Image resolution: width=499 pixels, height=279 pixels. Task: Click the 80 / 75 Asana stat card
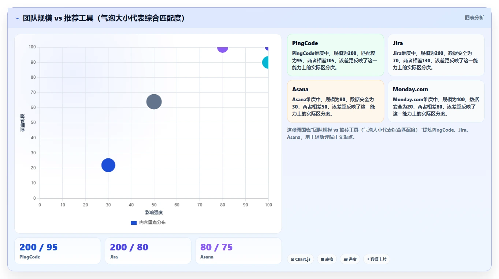pos(238,251)
